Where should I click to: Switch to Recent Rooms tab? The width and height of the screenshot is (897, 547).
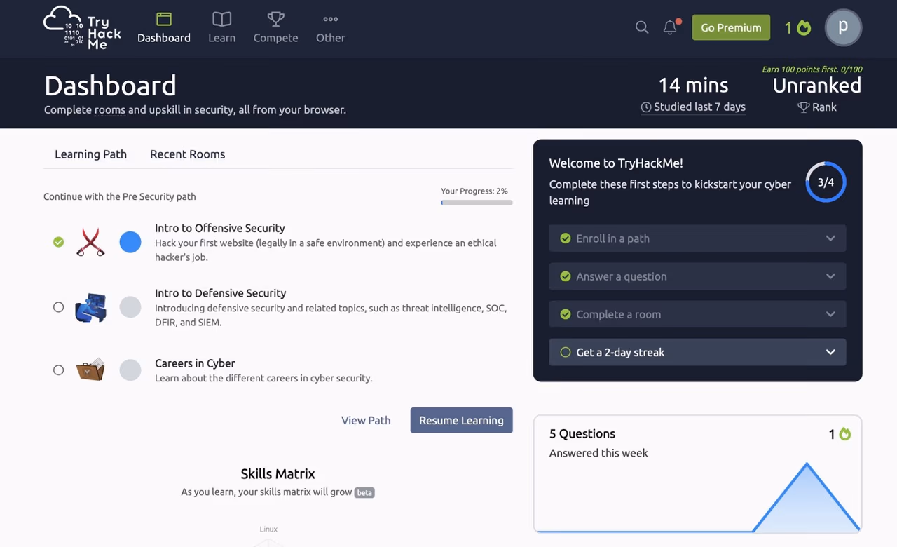pos(187,154)
